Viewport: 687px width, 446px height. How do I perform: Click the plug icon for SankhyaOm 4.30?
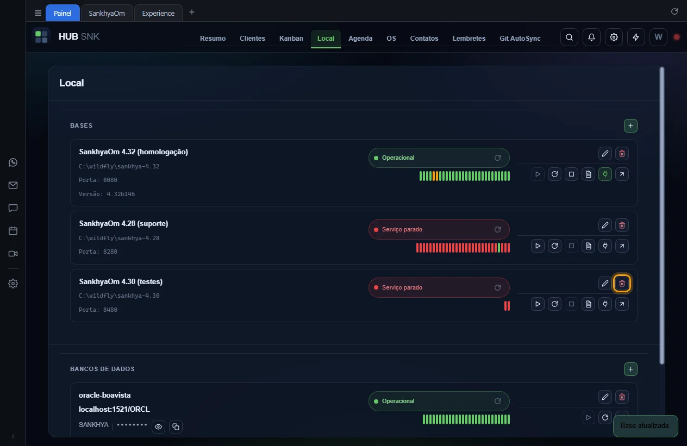605,304
